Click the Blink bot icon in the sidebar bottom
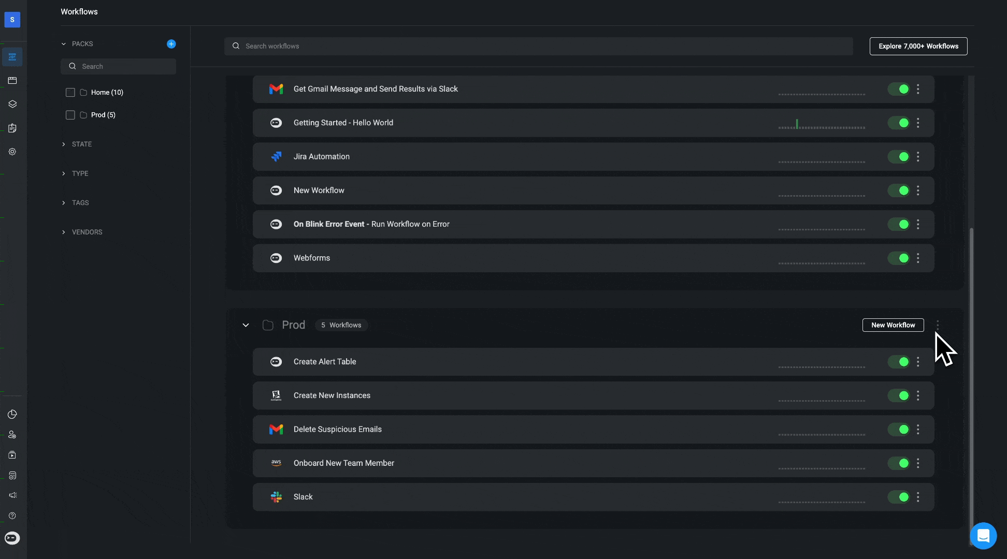 tap(12, 538)
